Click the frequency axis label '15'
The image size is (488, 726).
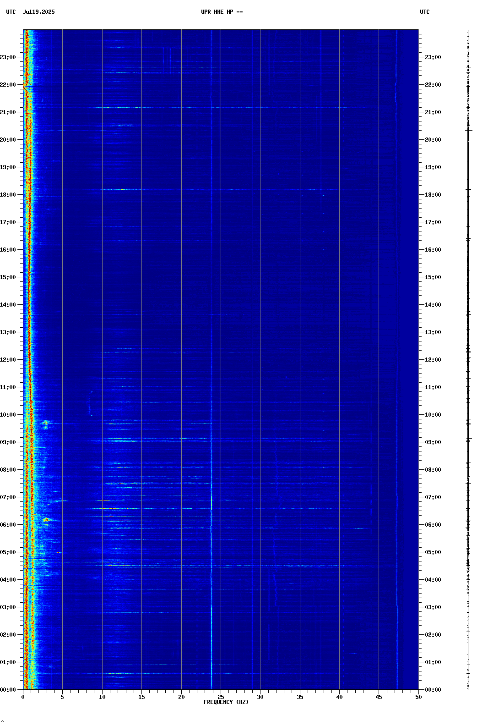coord(141,697)
